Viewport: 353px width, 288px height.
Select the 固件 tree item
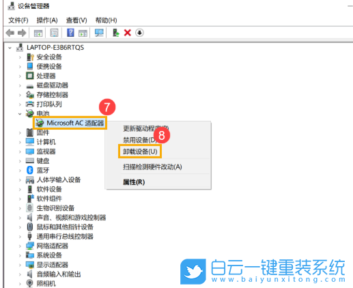pyautogui.click(x=43, y=132)
